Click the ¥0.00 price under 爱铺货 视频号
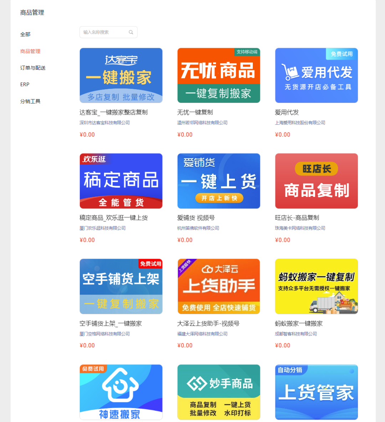385x422 pixels. point(185,240)
